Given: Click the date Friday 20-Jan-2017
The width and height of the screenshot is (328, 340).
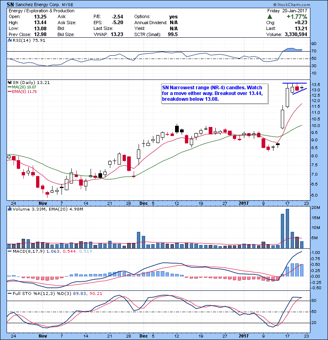Looking at the screenshot, I should click(287, 11).
